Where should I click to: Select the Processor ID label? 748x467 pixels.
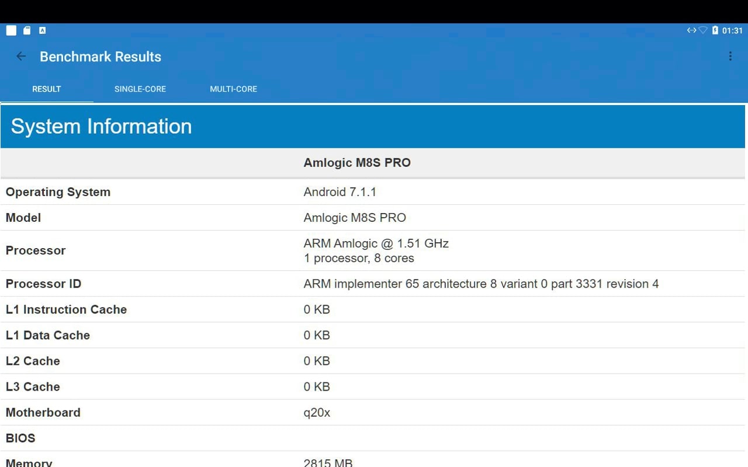point(43,284)
